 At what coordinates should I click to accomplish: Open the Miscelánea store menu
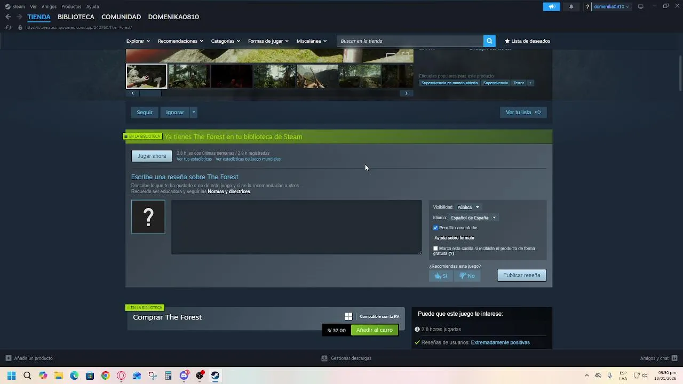pos(312,41)
